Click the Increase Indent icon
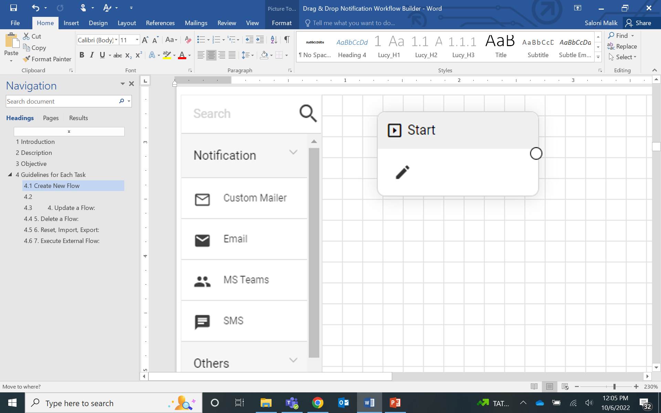The width and height of the screenshot is (661, 413). 260,40
